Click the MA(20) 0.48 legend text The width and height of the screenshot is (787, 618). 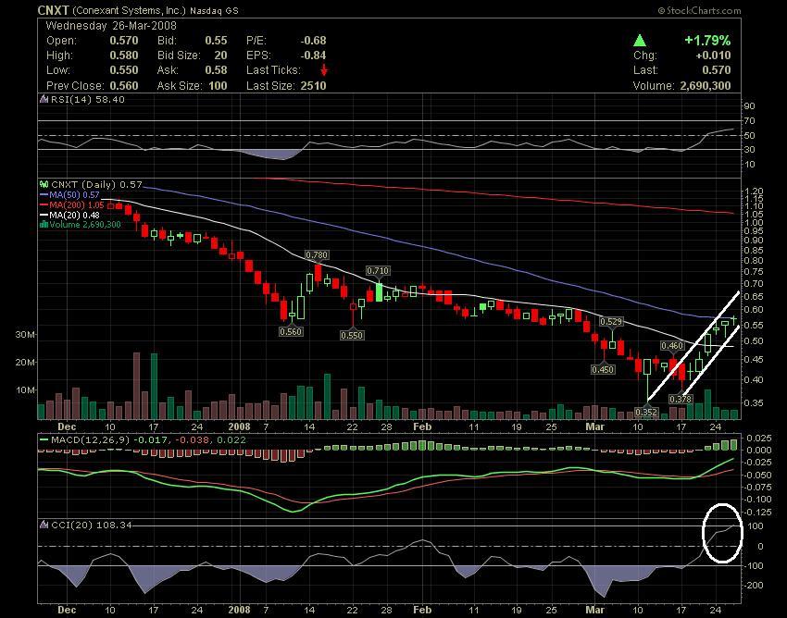click(x=74, y=215)
